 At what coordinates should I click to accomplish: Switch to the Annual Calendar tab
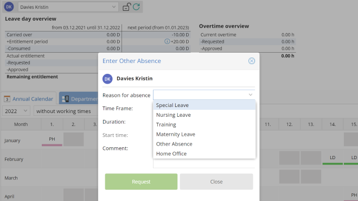click(29, 99)
